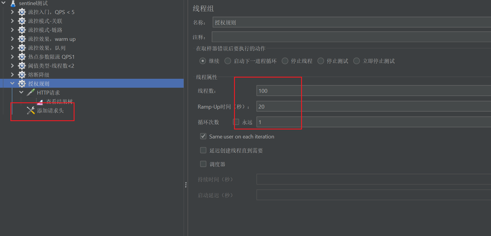Open the HTTP请求 sampler
The width and height of the screenshot is (491, 236).
pos(48,92)
